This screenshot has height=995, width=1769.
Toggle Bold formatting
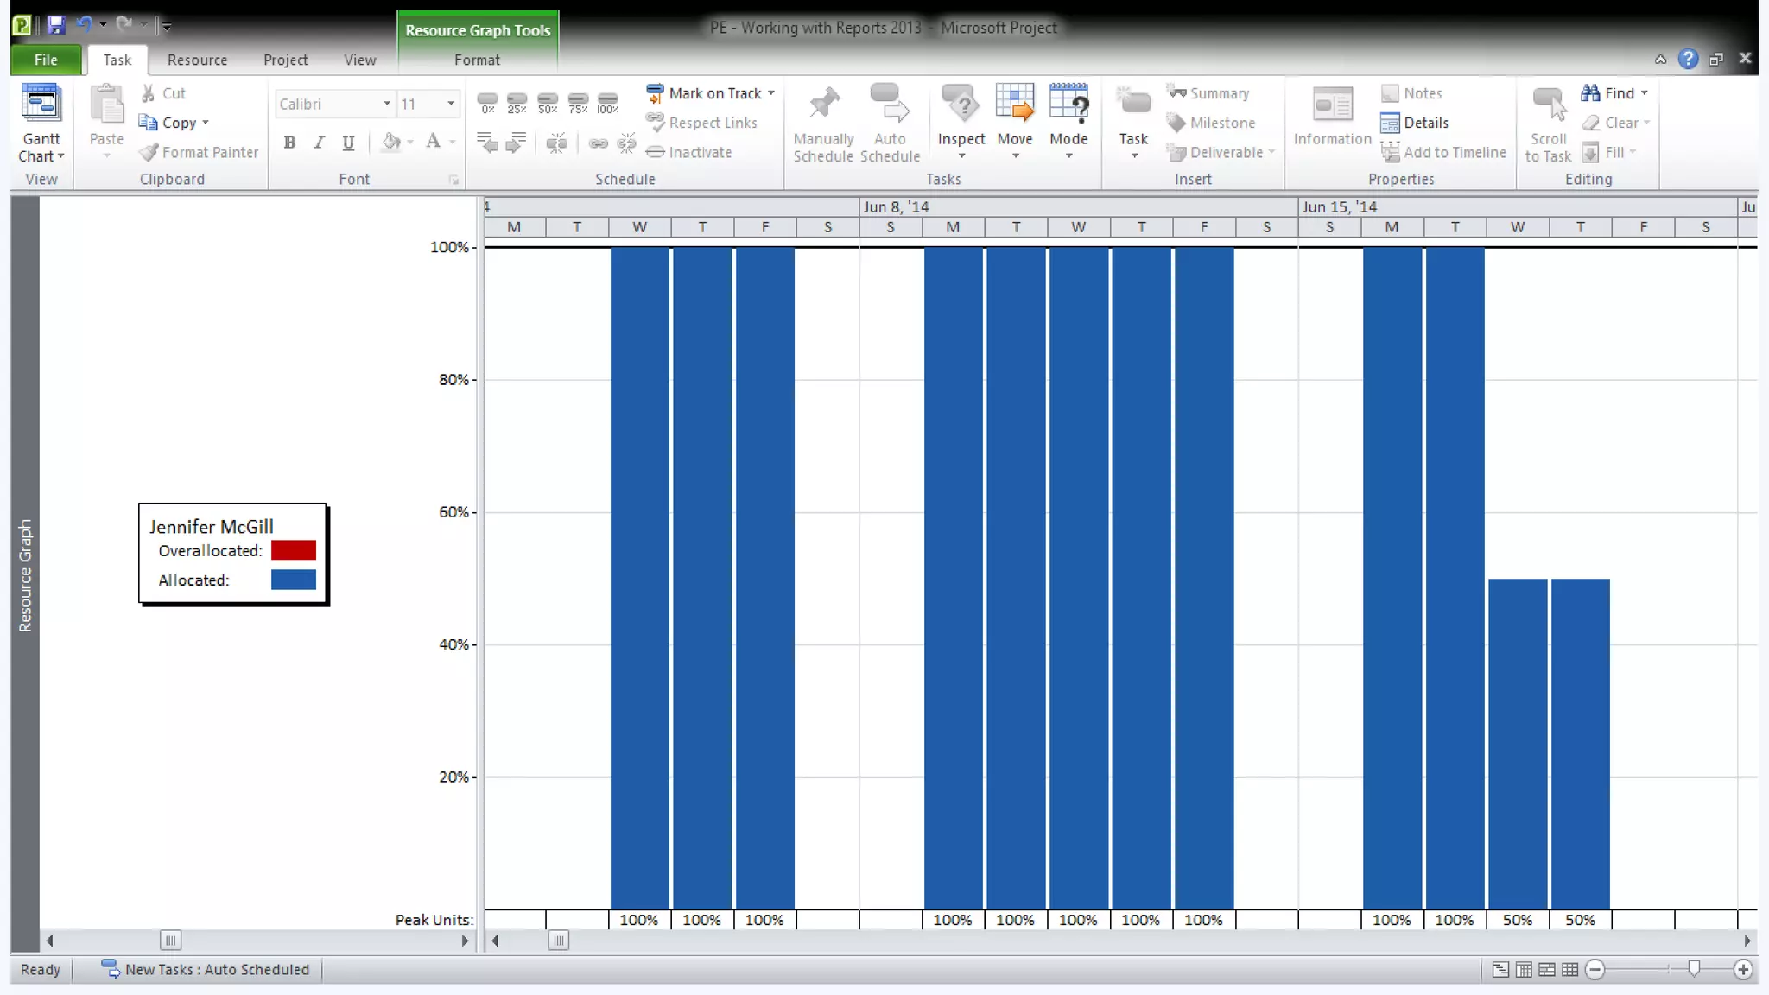pyautogui.click(x=289, y=143)
